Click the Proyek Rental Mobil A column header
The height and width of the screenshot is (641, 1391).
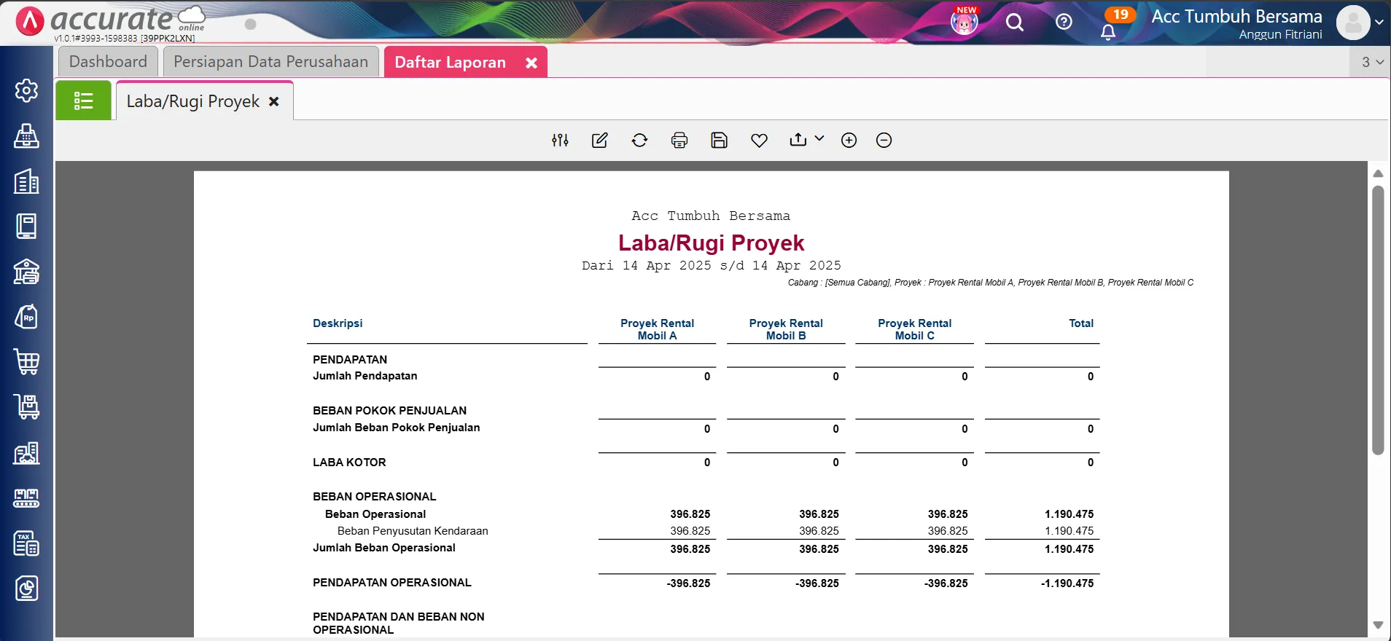pos(657,329)
